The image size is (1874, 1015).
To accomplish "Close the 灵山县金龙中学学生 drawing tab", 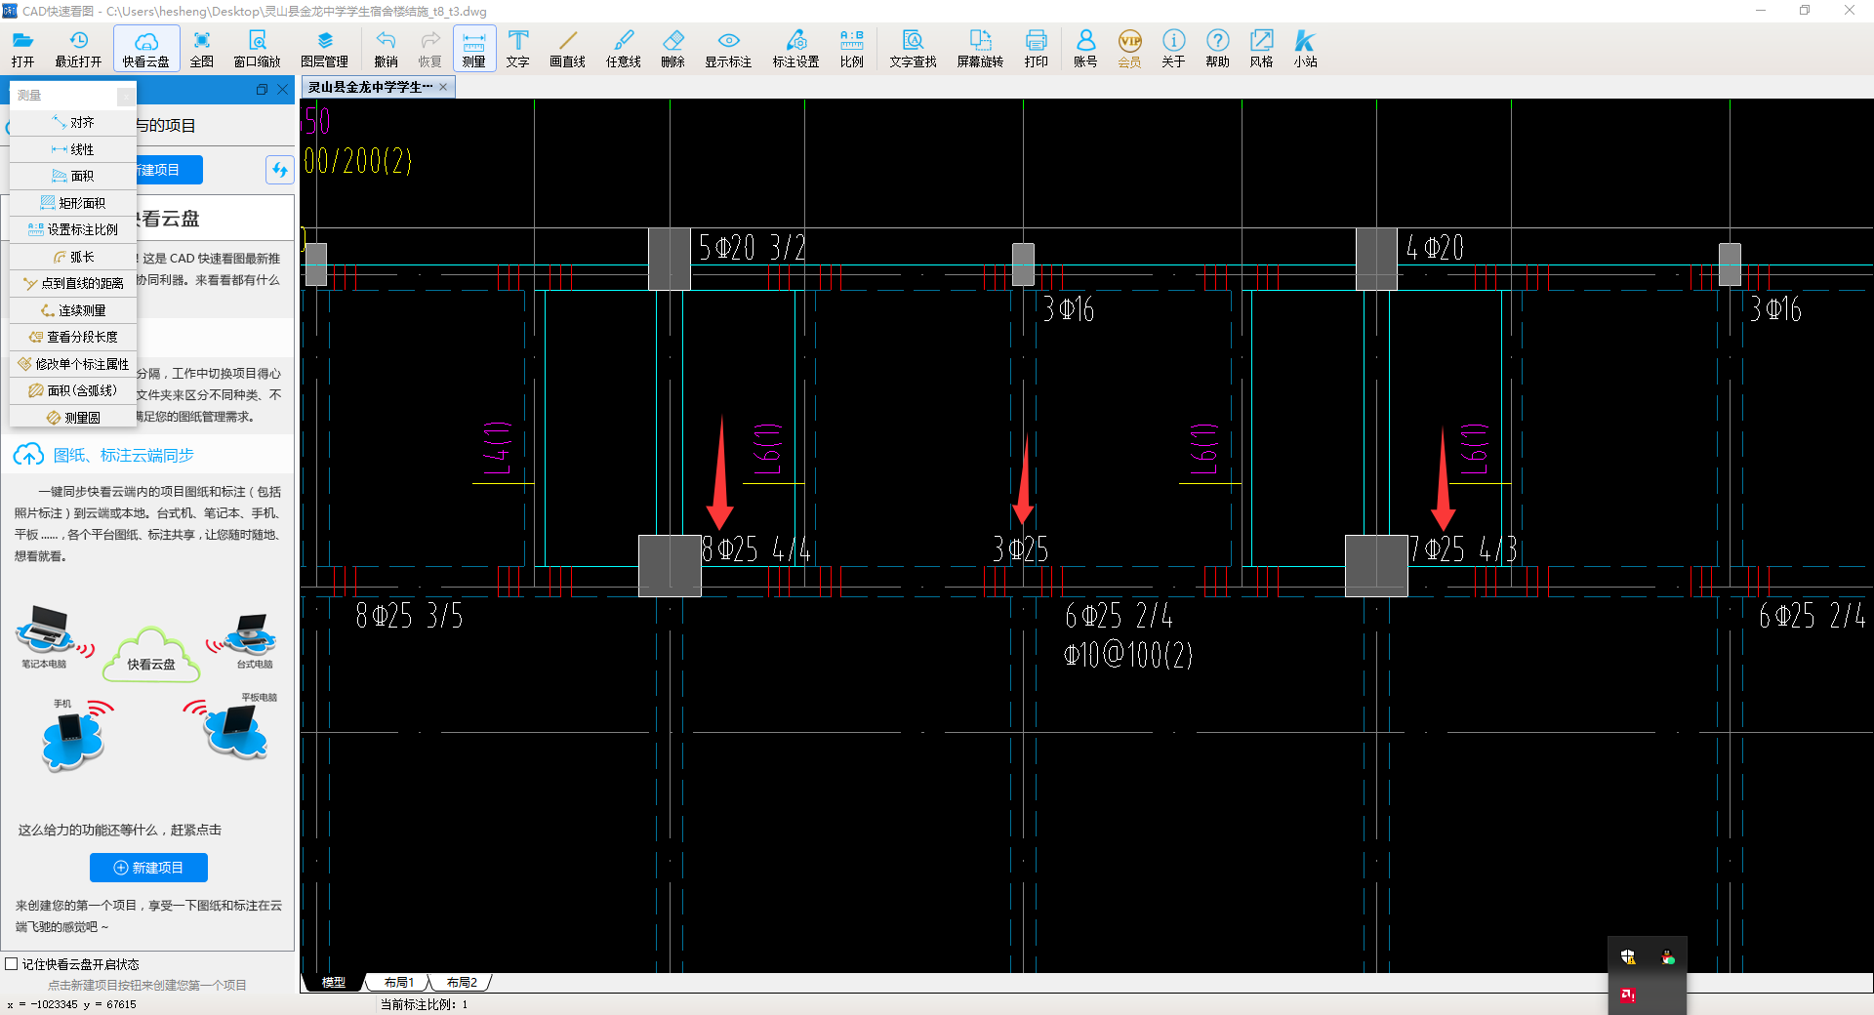I will point(443,87).
